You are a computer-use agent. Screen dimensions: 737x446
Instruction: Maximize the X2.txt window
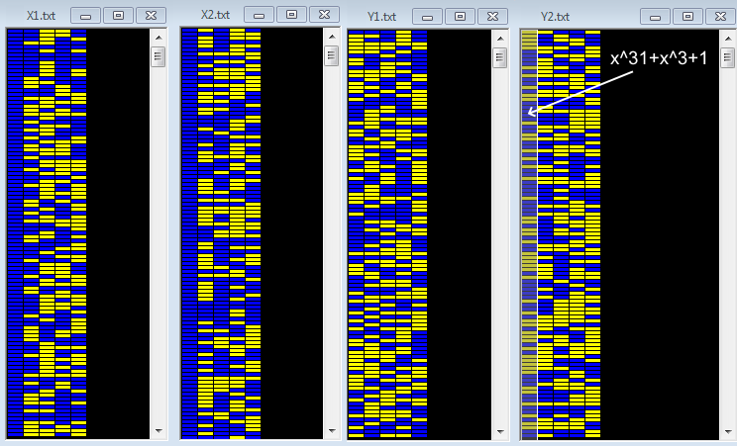(291, 15)
